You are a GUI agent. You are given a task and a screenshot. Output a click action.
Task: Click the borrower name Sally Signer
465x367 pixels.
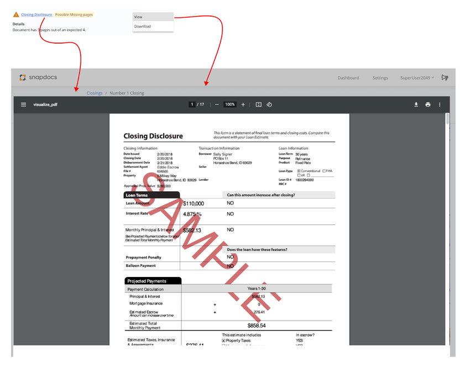[223, 154]
